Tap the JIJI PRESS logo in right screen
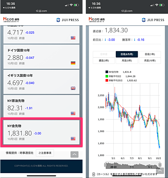The image size is (168, 178). coord(153,20)
